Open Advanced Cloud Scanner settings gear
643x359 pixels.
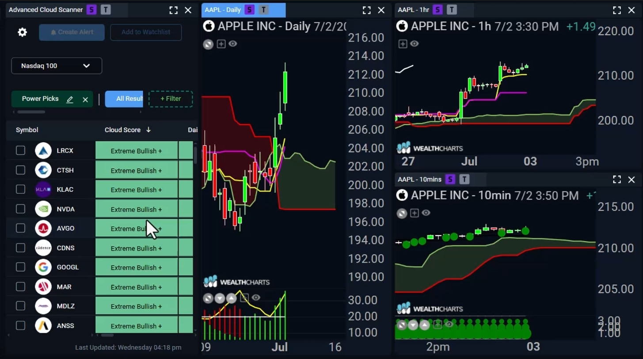[22, 32]
